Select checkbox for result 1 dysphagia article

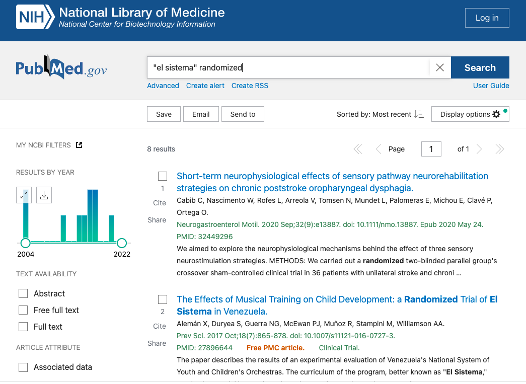click(163, 176)
